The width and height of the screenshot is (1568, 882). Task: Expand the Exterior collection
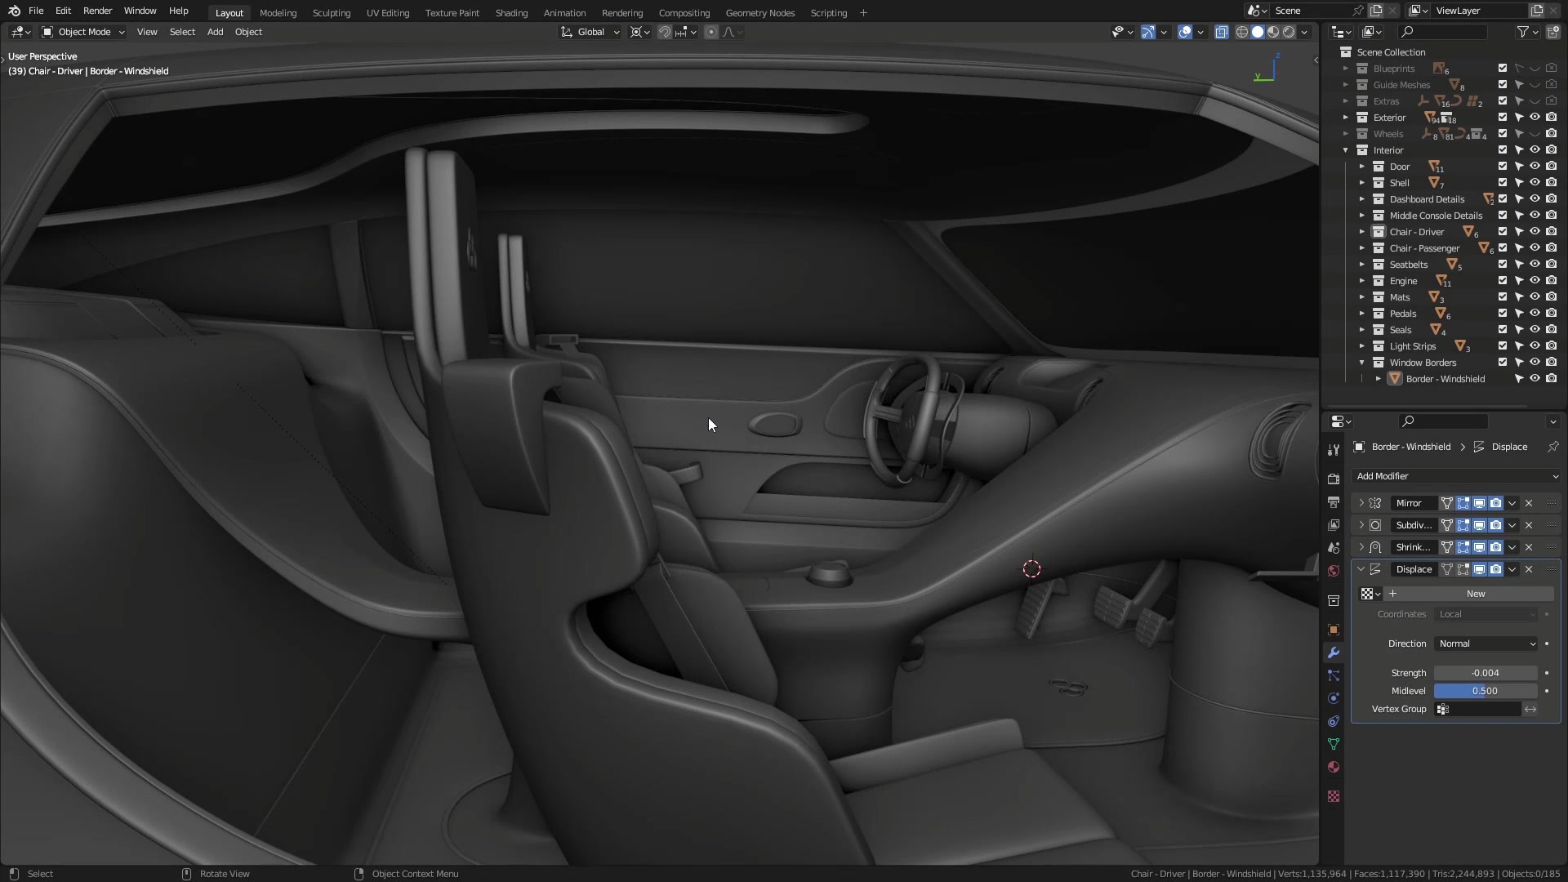click(1346, 118)
